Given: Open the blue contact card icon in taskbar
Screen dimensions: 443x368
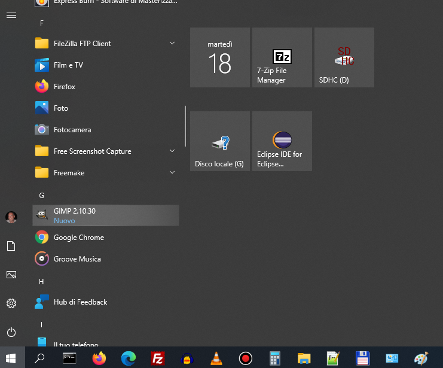Looking at the screenshot, I should click(392, 358).
